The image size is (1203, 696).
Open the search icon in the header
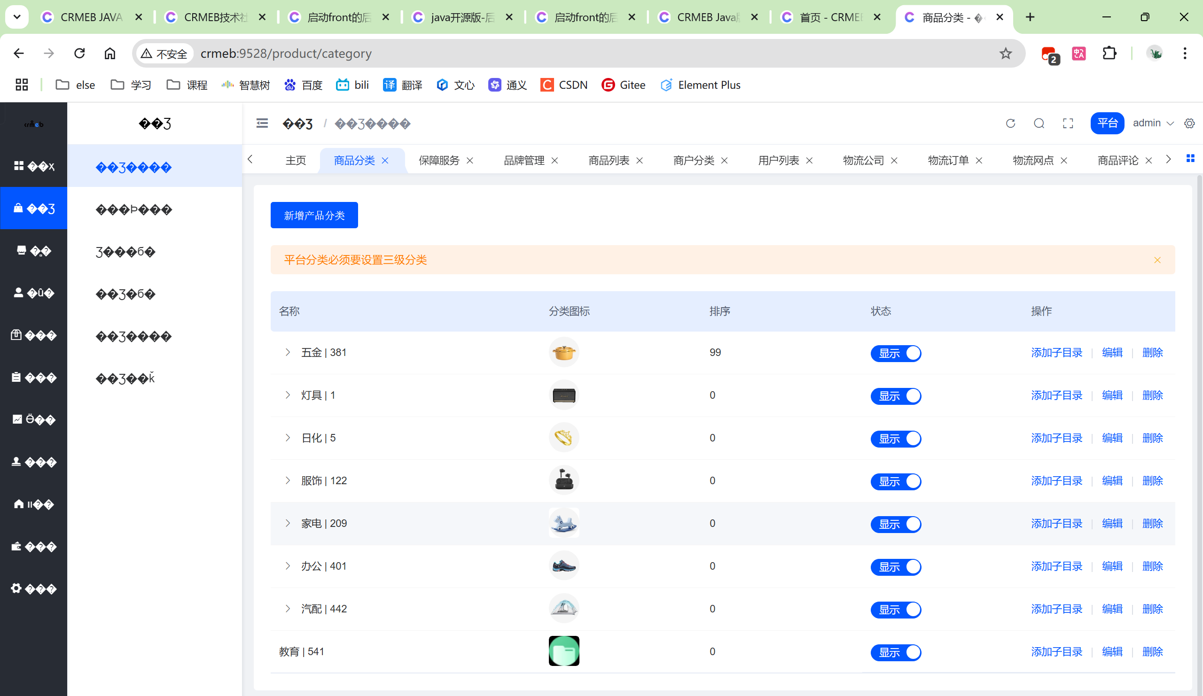pyautogui.click(x=1039, y=124)
